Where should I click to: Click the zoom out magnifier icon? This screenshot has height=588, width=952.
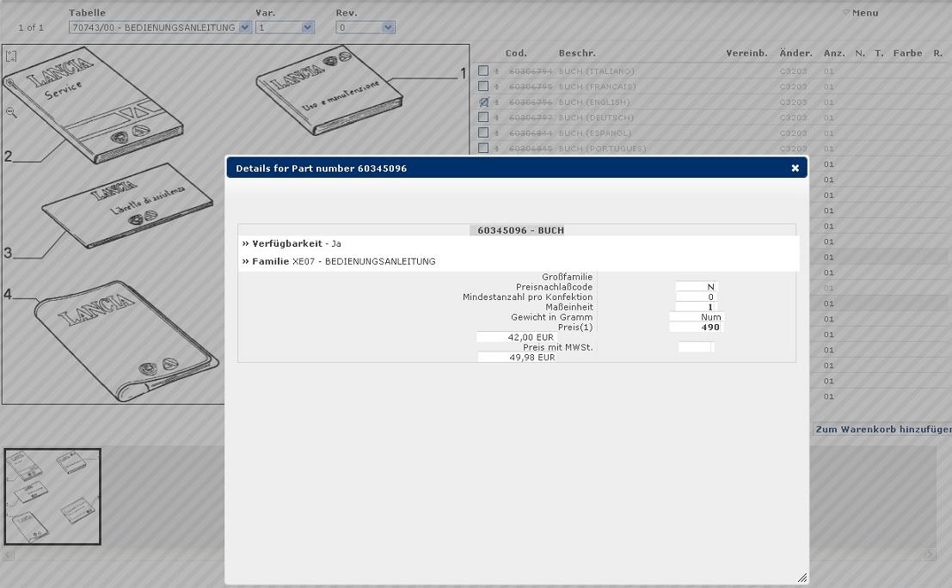11,113
